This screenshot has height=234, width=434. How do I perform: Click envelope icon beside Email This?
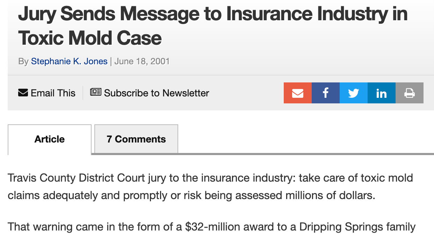(23, 93)
